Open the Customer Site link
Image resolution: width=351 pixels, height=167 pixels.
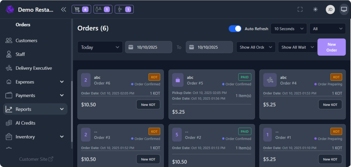tap(36, 159)
